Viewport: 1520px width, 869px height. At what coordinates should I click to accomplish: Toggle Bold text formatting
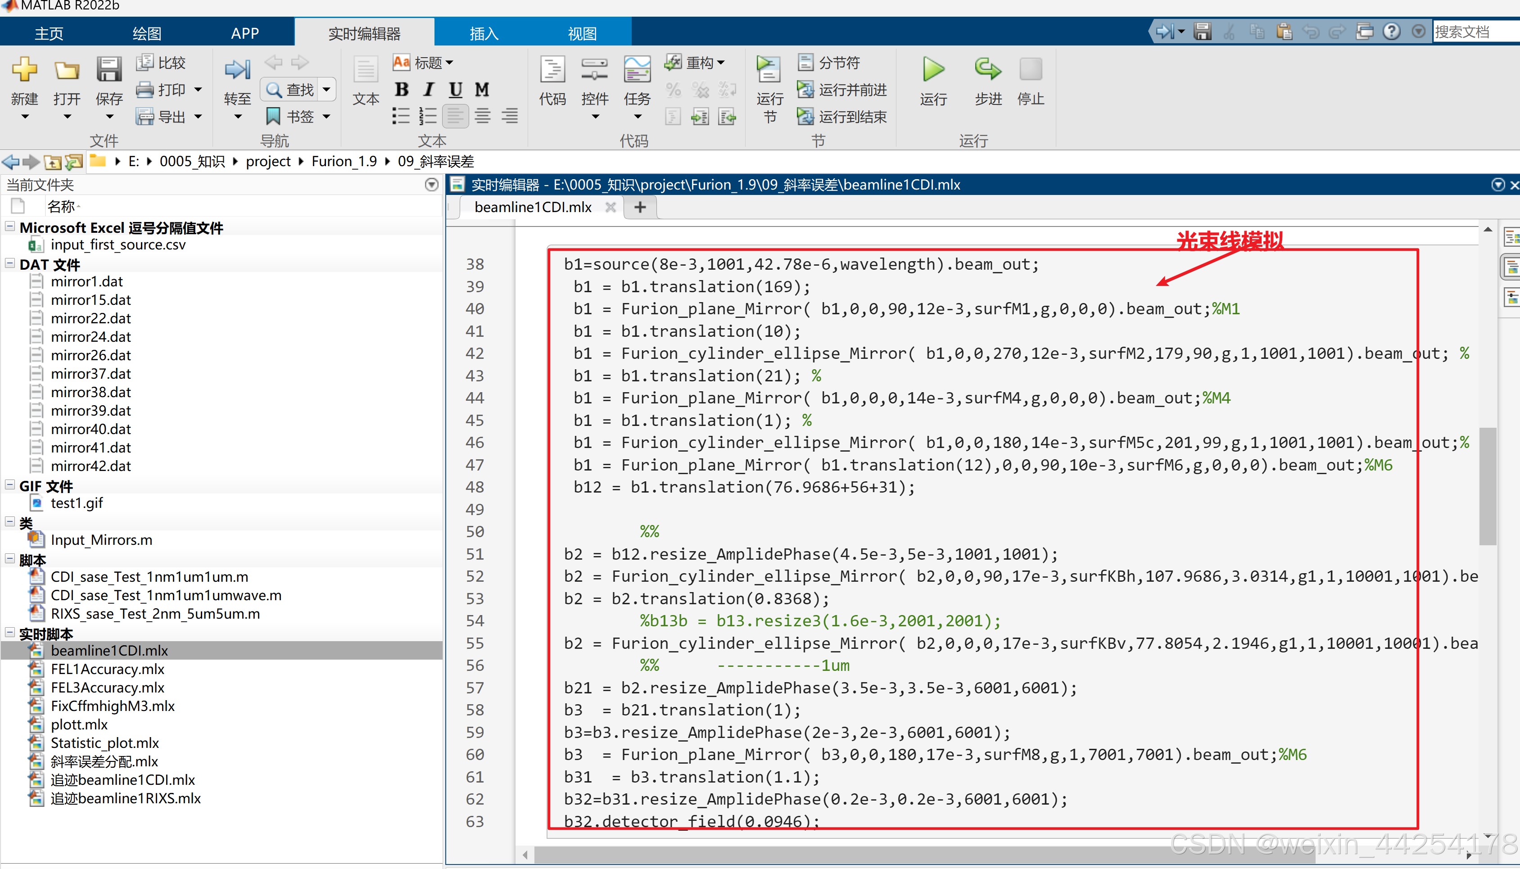click(402, 90)
